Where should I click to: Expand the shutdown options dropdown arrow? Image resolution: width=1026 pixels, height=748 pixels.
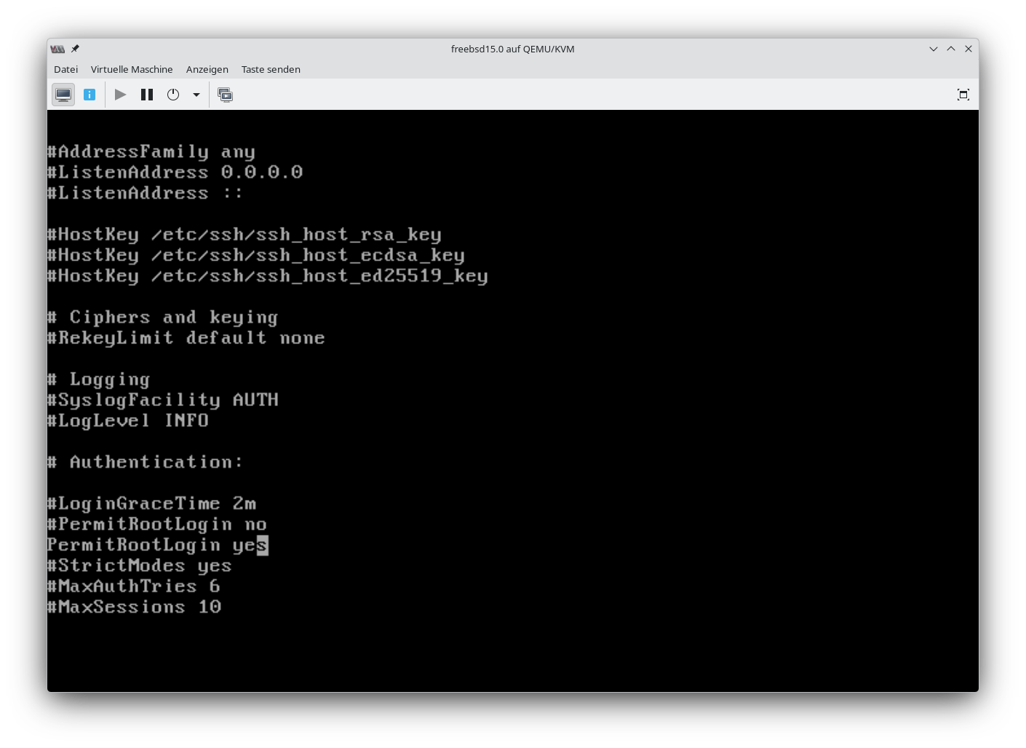pyautogui.click(x=196, y=95)
